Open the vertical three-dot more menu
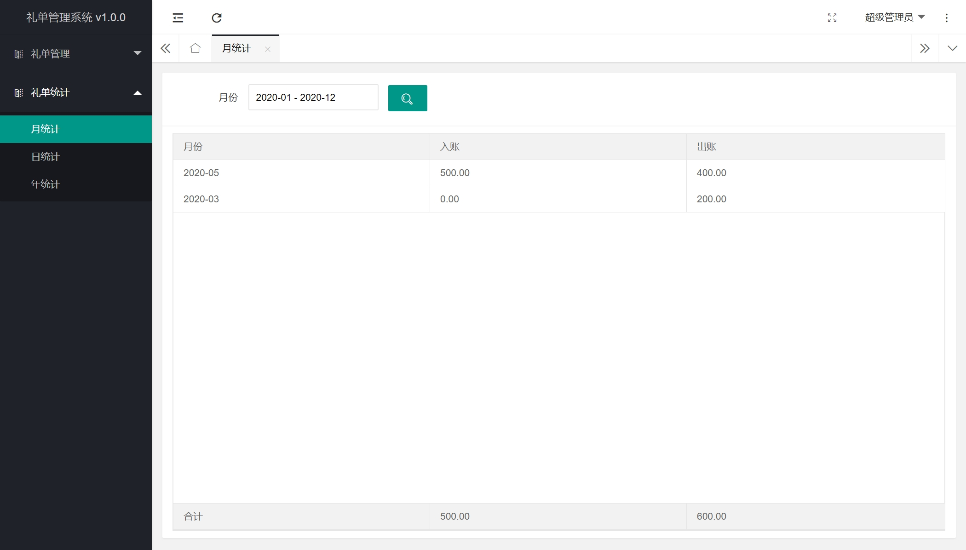The height and width of the screenshot is (550, 966). [x=947, y=18]
